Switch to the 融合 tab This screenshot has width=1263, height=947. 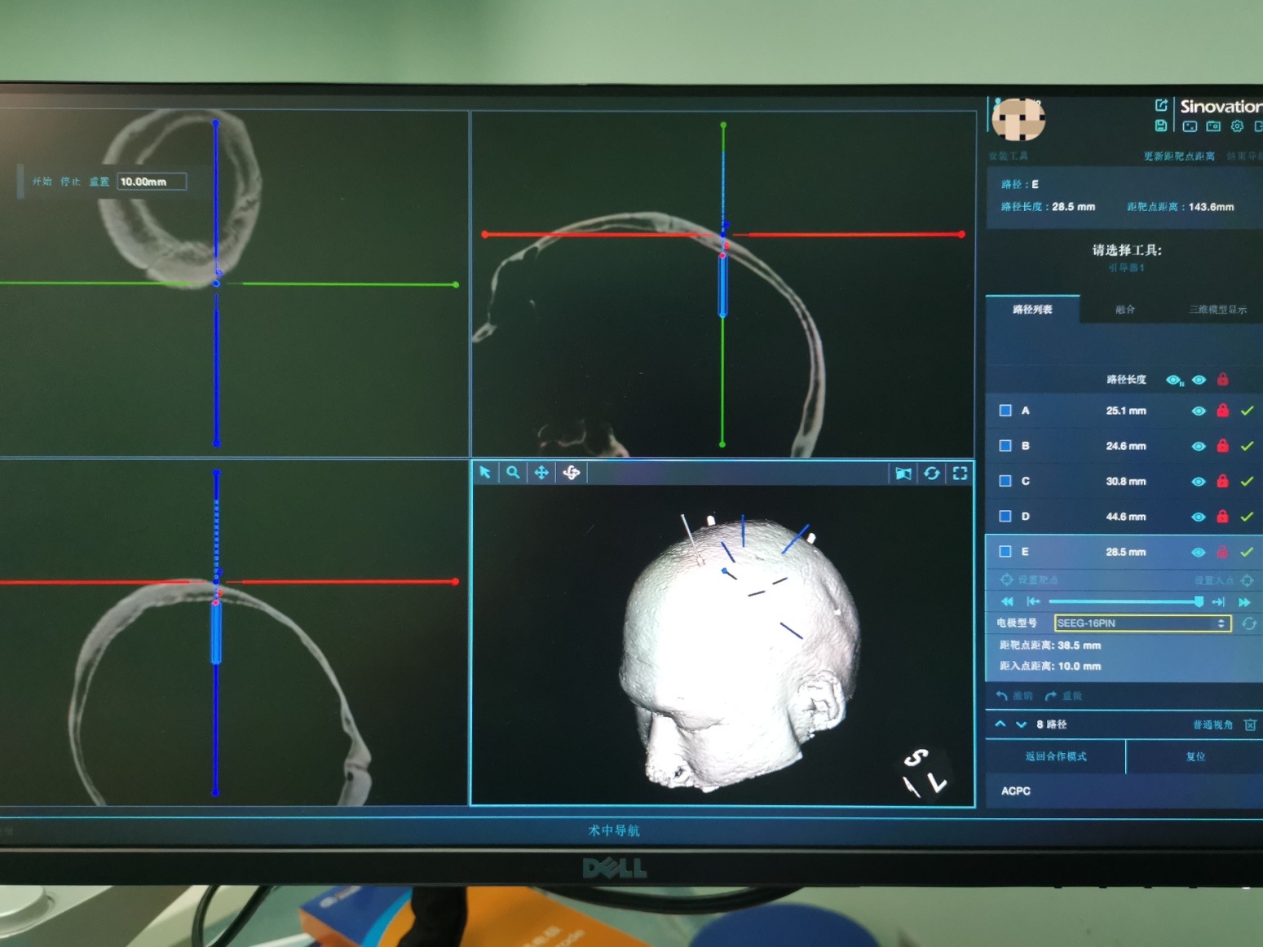click(x=1125, y=310)
